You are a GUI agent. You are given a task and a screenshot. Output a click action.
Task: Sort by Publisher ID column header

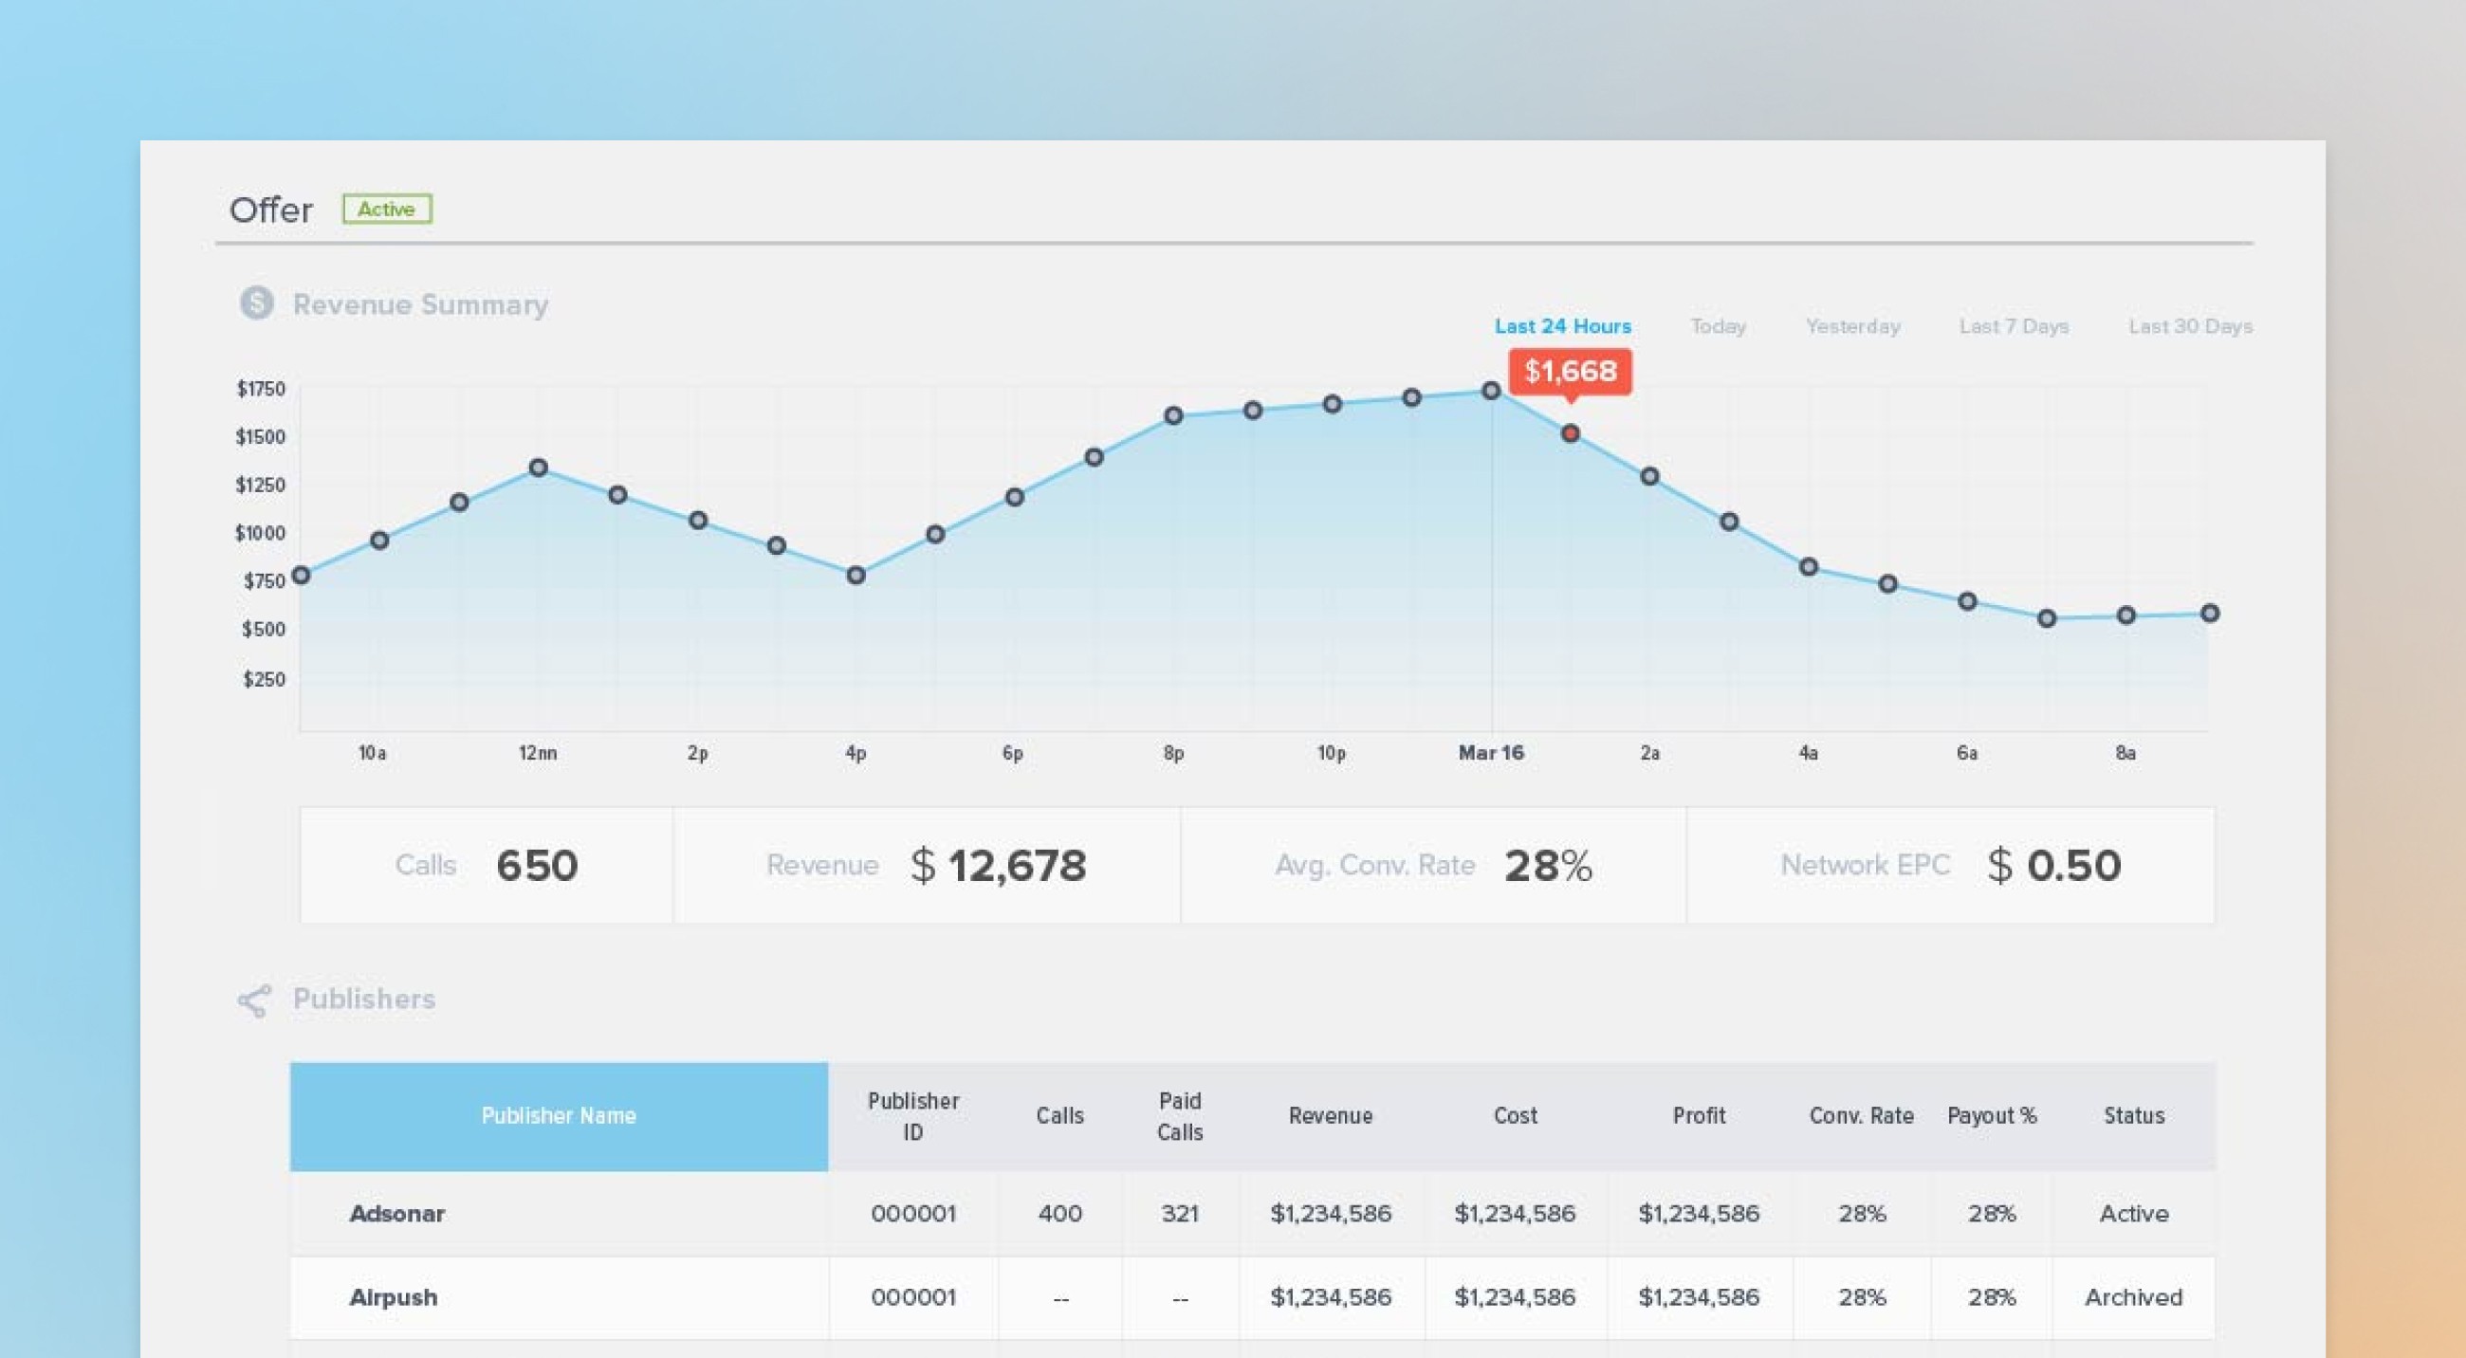click(x=913, y=1116)
